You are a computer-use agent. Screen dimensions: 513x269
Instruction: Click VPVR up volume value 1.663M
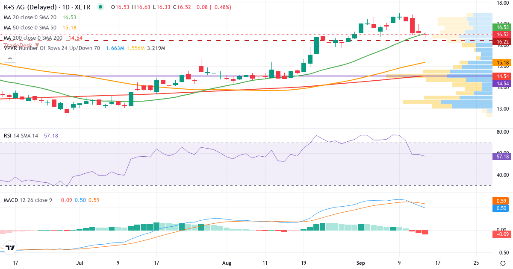pos(115,48)
